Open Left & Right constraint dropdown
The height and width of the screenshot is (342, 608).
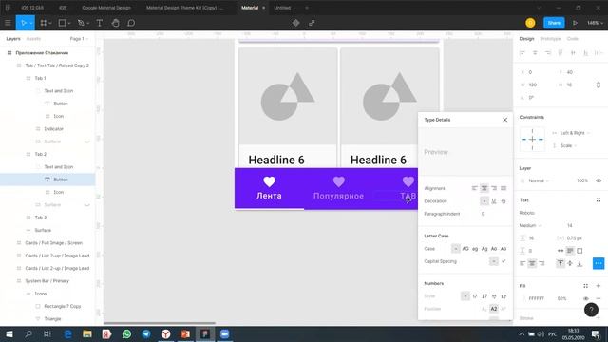click(x=574, y=133)
